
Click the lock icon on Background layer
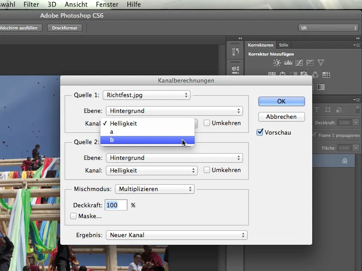point(345,160)
